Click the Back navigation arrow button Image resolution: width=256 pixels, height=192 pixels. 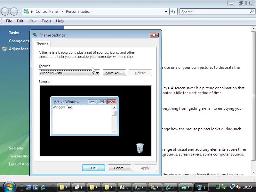pyautogui.click(x=5, y=12)
